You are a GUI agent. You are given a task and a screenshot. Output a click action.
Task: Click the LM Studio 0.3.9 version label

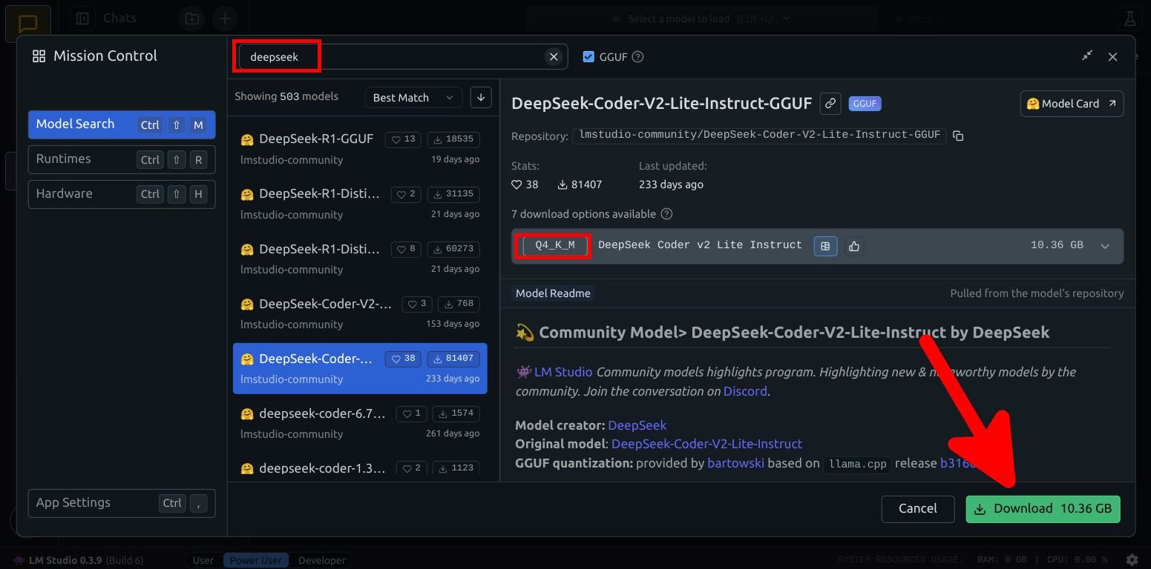click(67, 561)
